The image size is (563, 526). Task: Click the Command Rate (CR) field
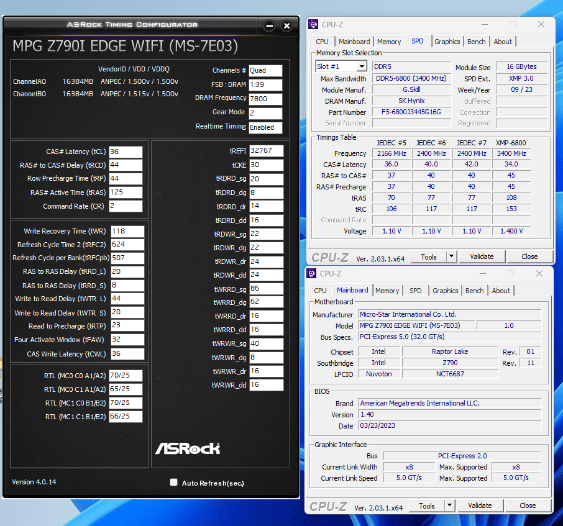tap(126, 206)
